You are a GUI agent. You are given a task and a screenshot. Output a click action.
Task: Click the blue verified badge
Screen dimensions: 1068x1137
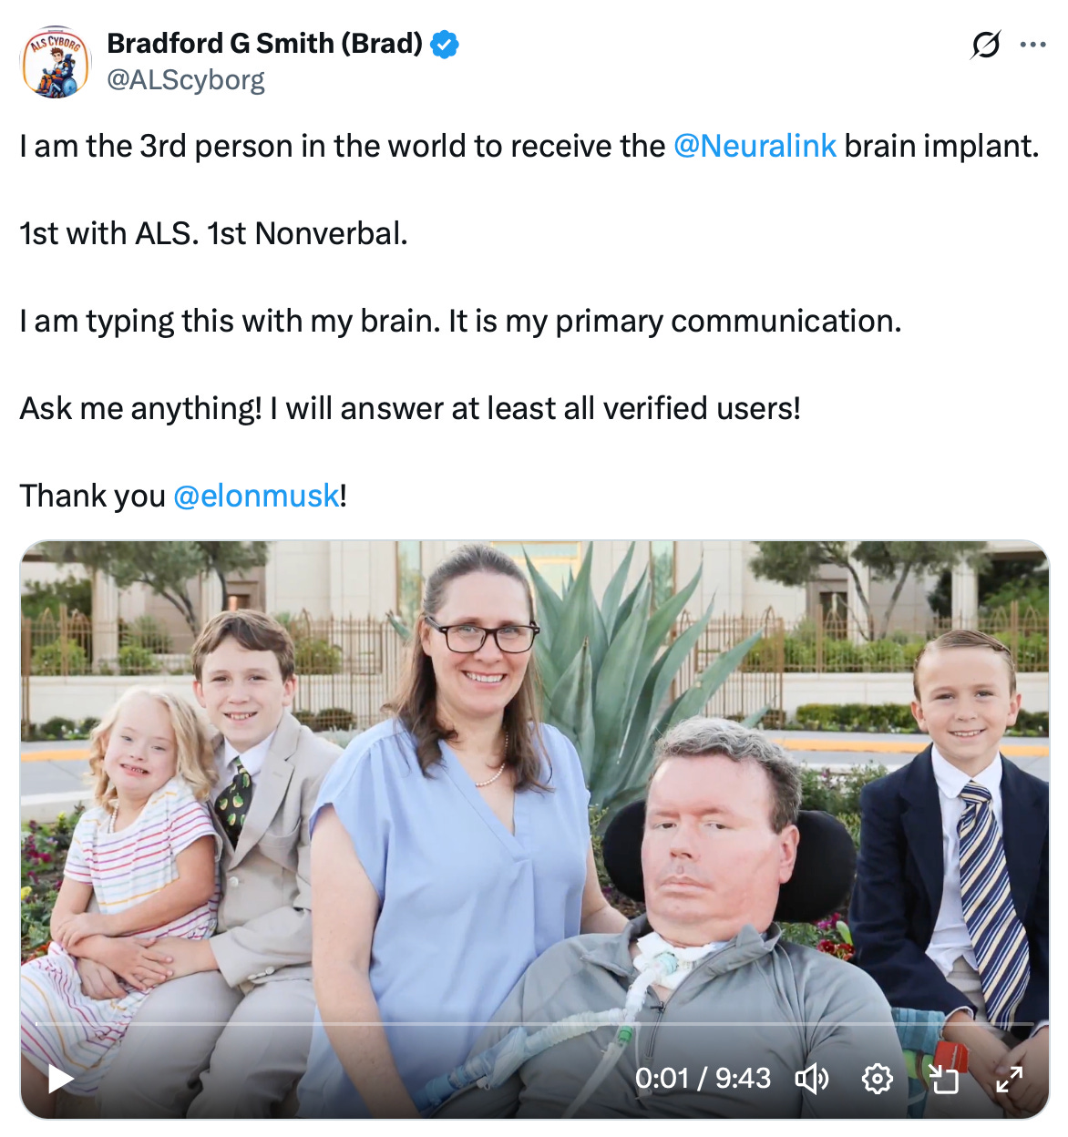[x=444, y=44]
